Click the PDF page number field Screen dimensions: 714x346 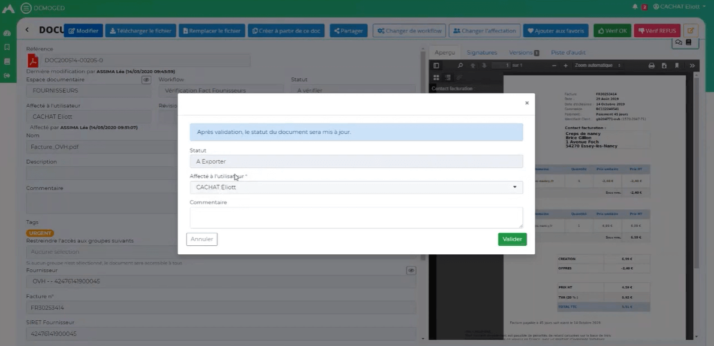pyautogui.click(x=501, y=65)
